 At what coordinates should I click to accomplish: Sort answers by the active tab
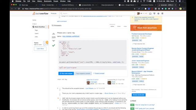click(x=112, y=26)
